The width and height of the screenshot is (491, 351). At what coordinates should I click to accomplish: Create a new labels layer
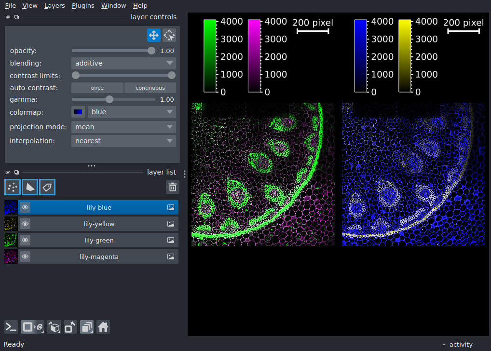coord(47,187)
